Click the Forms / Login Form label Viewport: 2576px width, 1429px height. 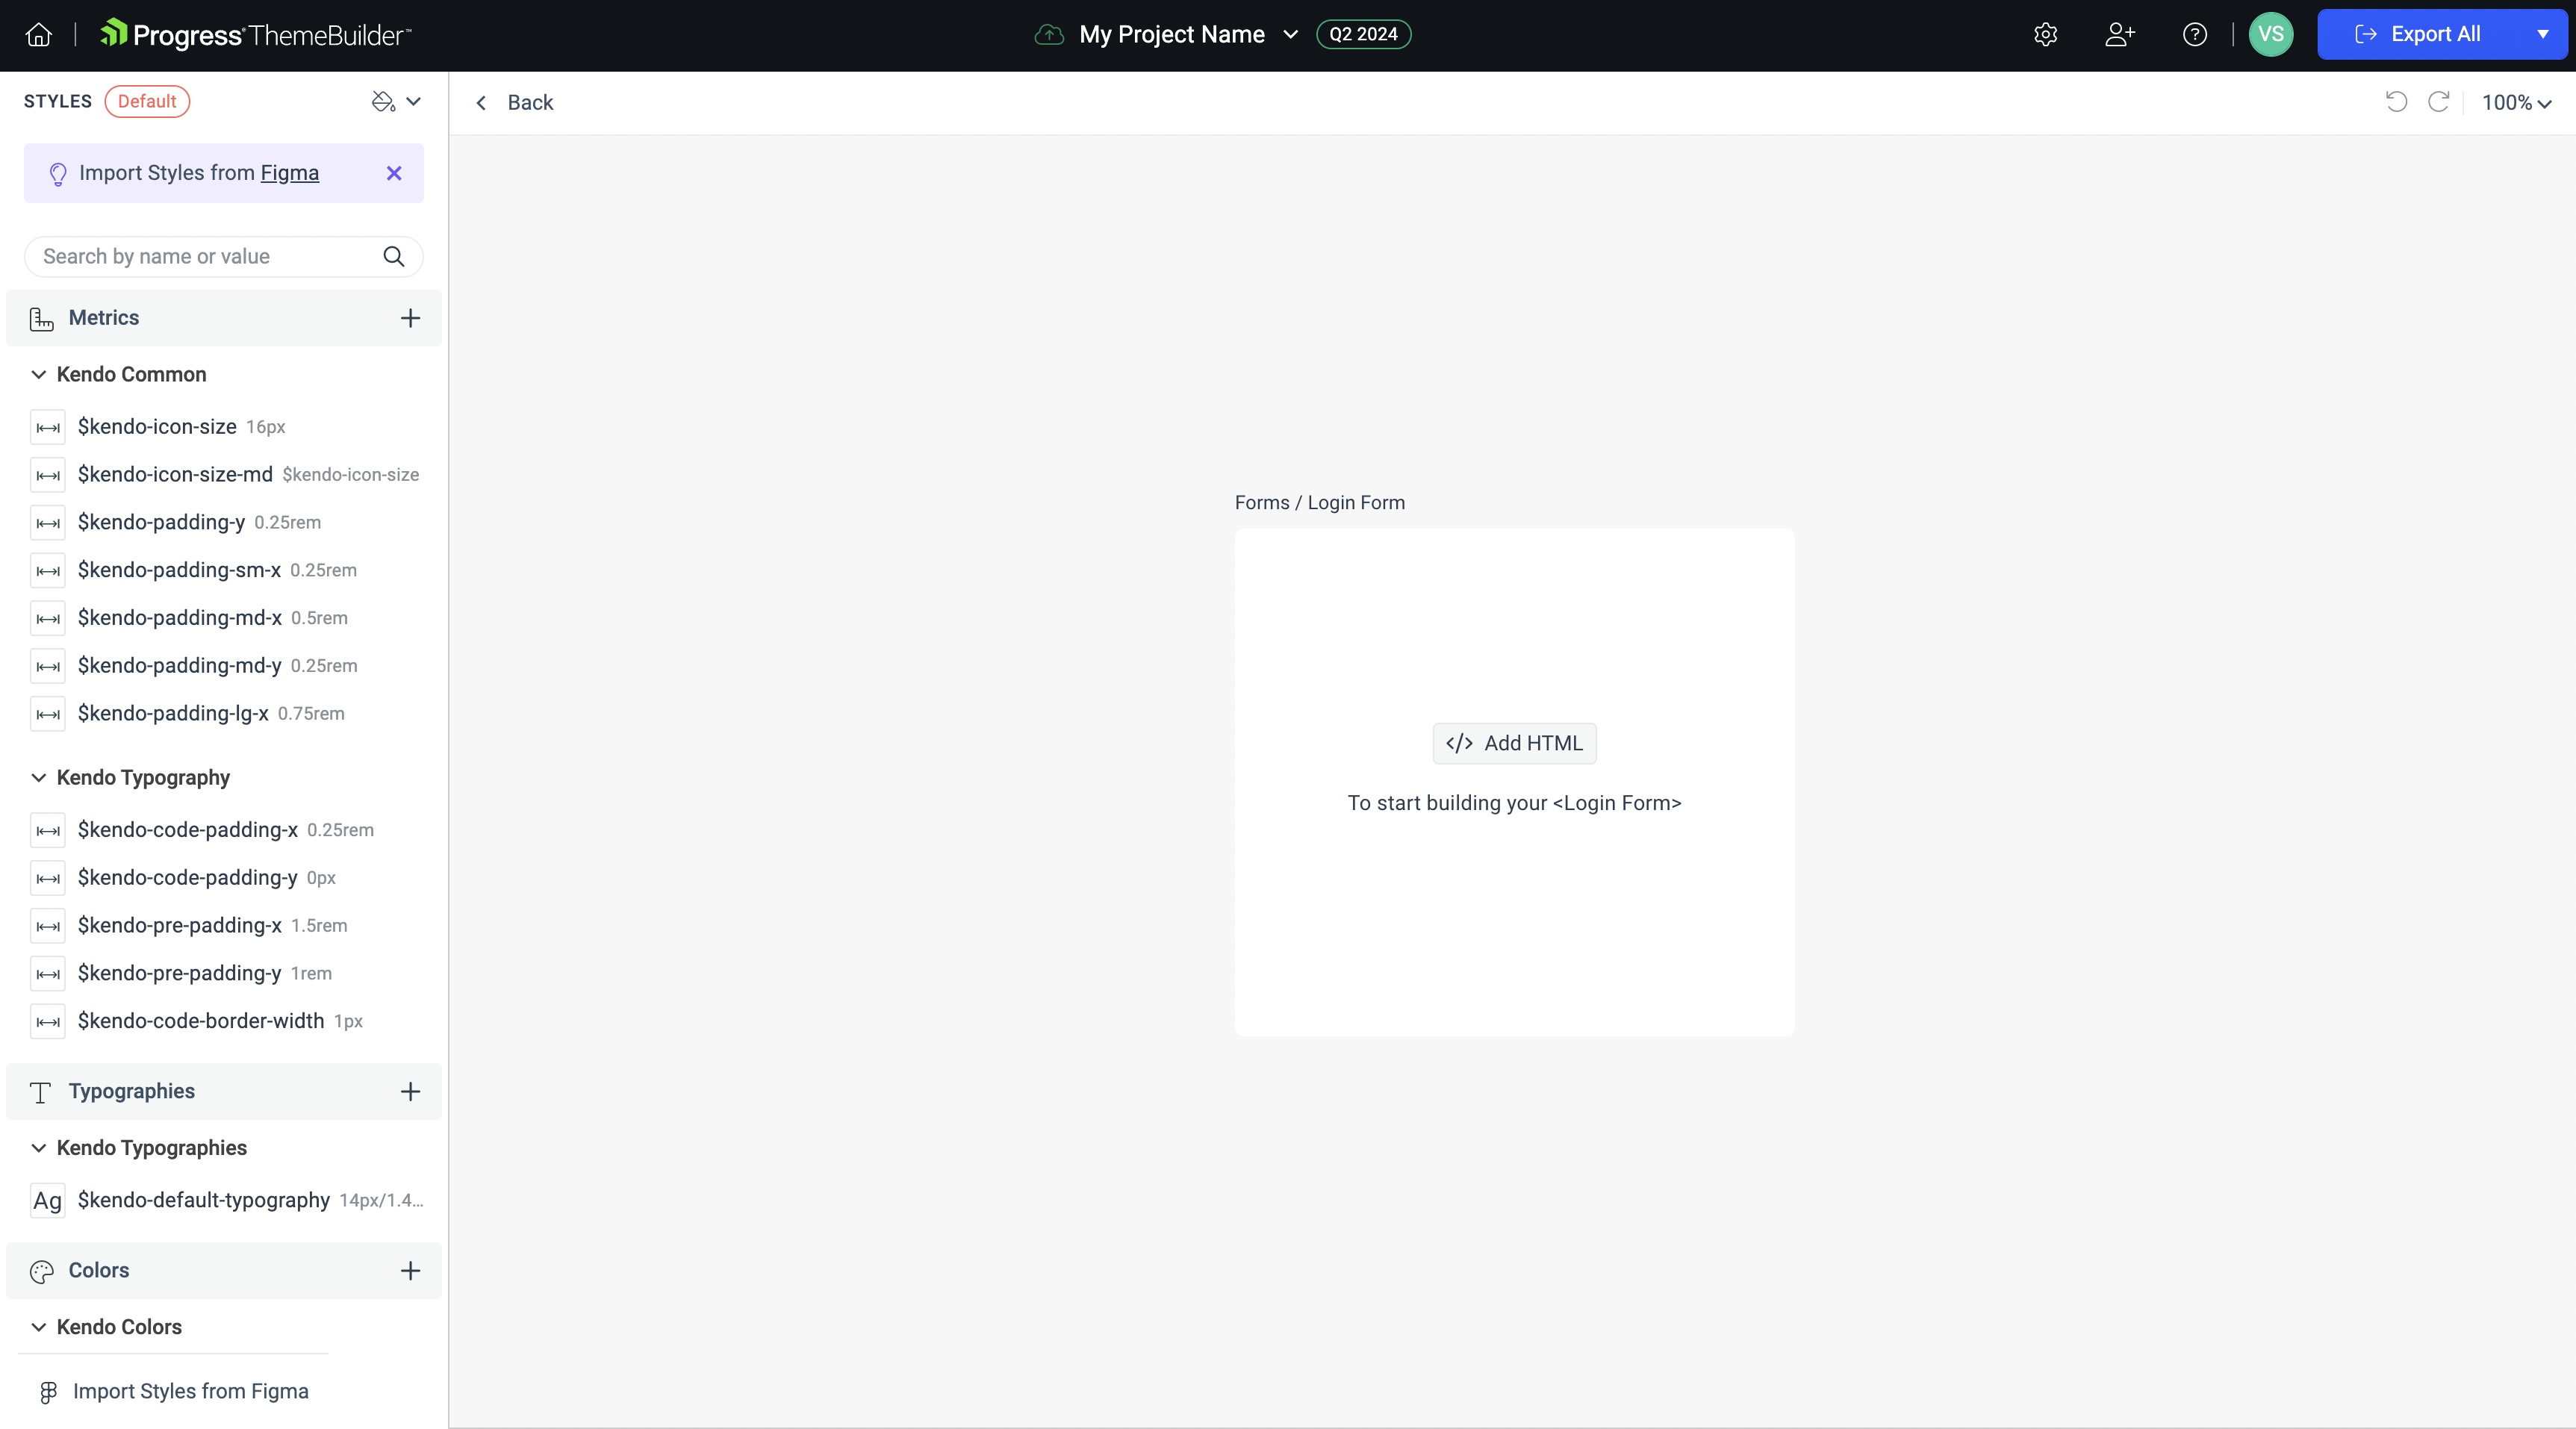coord(1319,503)
